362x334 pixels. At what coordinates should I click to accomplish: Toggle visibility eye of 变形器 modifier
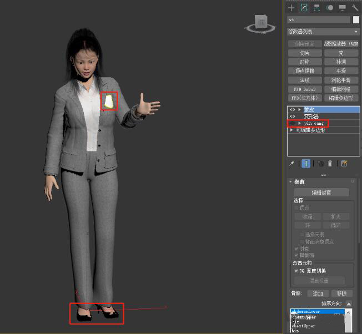(292, 117)
